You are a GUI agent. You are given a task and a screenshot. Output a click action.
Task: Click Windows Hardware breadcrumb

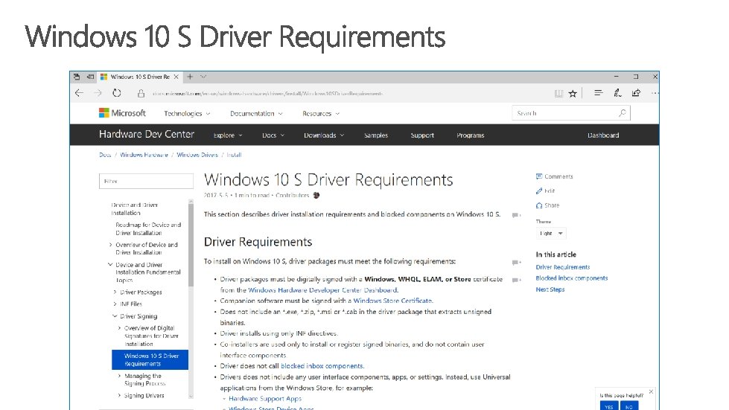pyautogui.click(x=144, y=155)
